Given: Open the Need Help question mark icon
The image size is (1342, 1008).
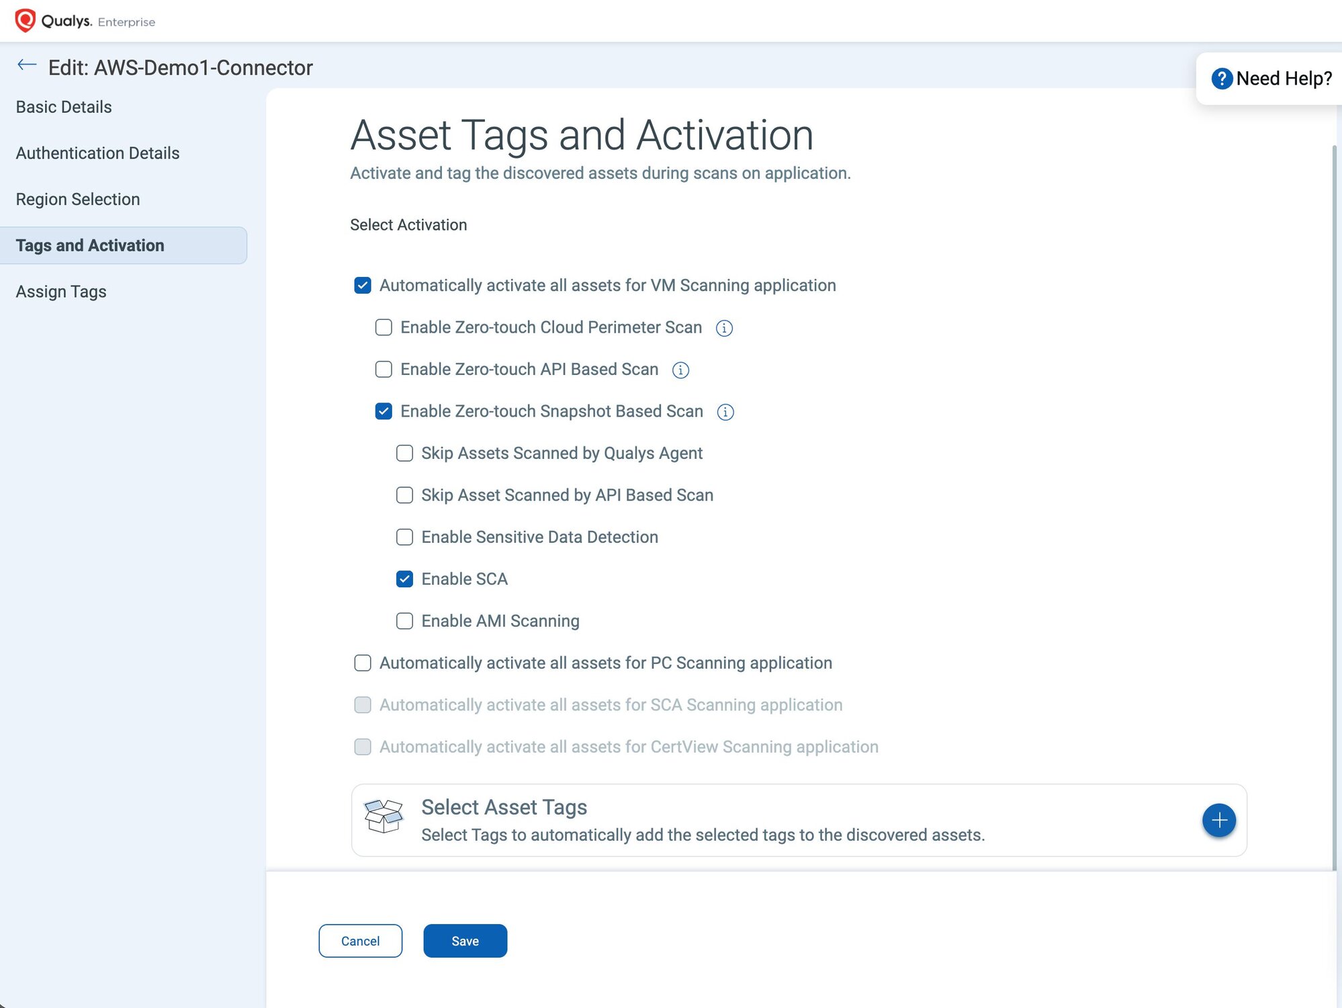Looking at the screenshot, I should click(1222, 79).
